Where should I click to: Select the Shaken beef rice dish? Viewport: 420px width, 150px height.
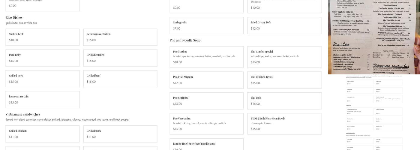coord(42,37)
